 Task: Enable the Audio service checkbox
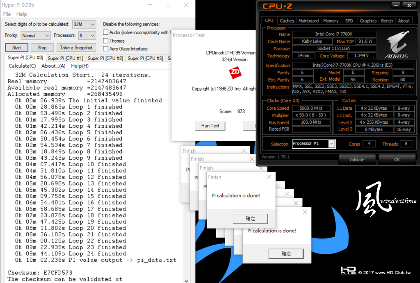click(105, 32)
